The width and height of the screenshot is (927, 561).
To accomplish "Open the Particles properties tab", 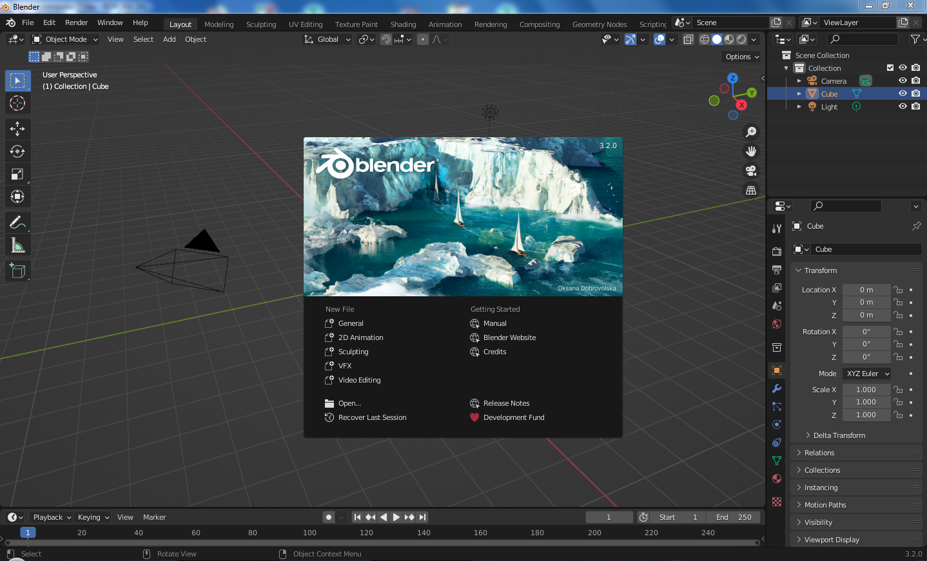I will pos(777,406).
